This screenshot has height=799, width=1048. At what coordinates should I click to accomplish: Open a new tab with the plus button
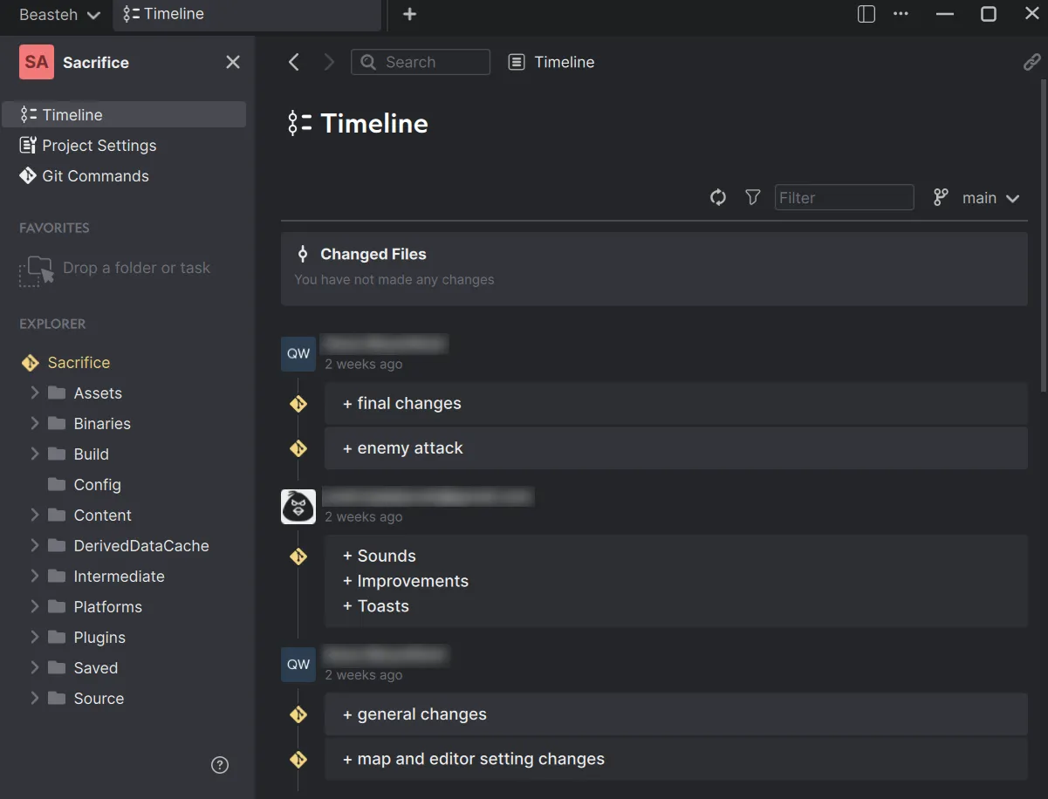tap(408, 15)
